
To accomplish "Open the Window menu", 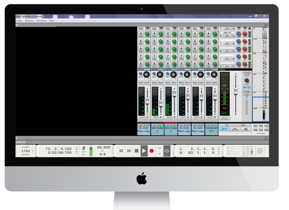I will click(x=41, y=21).
